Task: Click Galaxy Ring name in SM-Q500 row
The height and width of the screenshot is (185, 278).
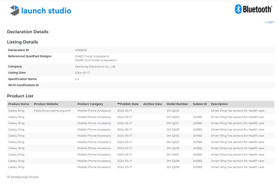Action: click(16, 130)
